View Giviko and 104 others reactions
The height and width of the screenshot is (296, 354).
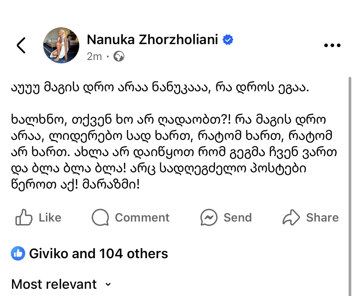tap(98, 254)
